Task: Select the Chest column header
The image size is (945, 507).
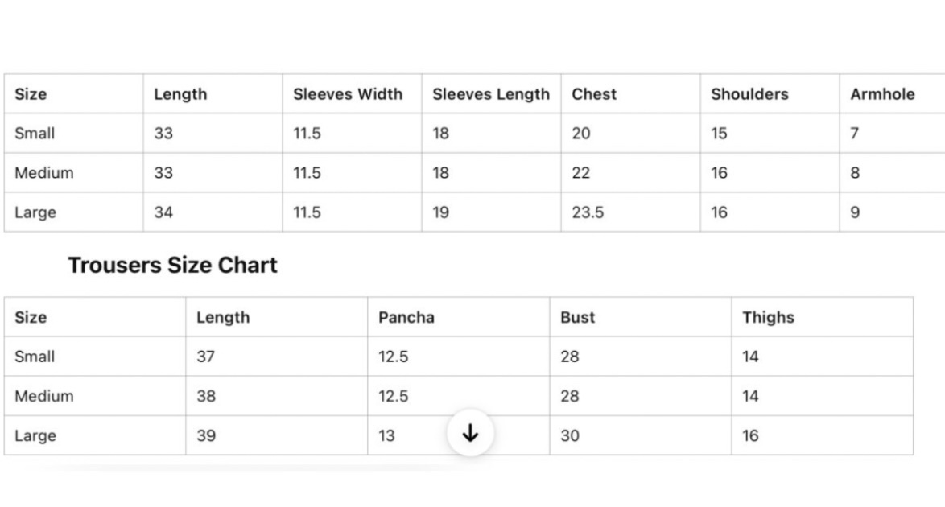Action: coord(594,94)
